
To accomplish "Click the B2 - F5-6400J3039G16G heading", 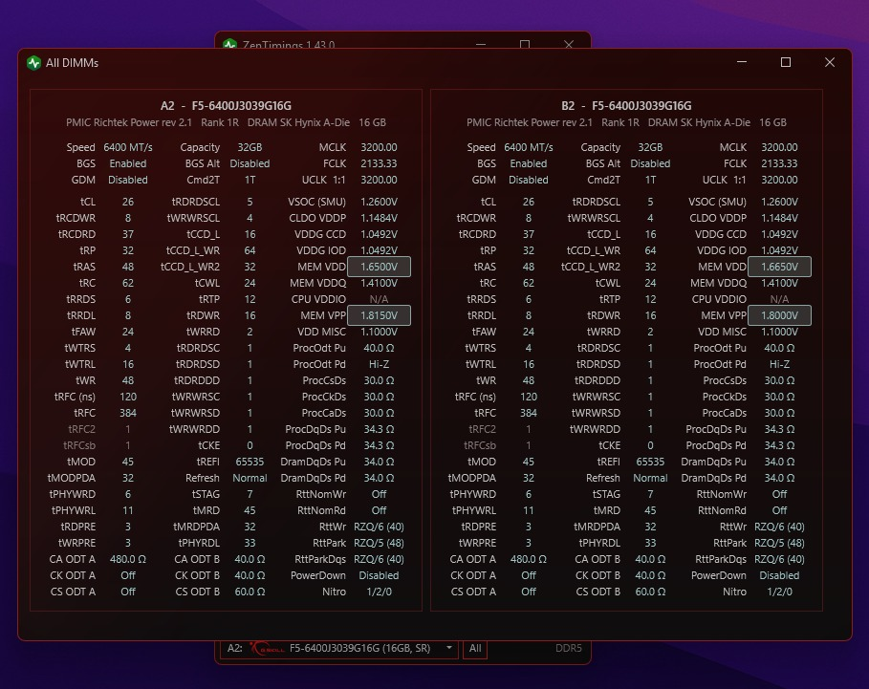I will coord(626,106).
